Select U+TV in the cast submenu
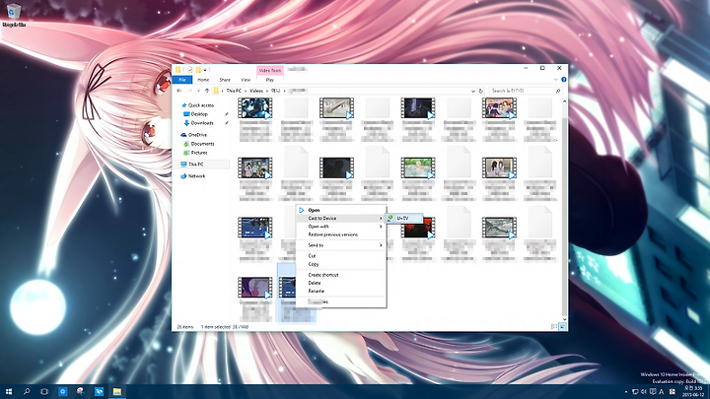This screenshot has width=710, height=399. click(x=404, y=218)
